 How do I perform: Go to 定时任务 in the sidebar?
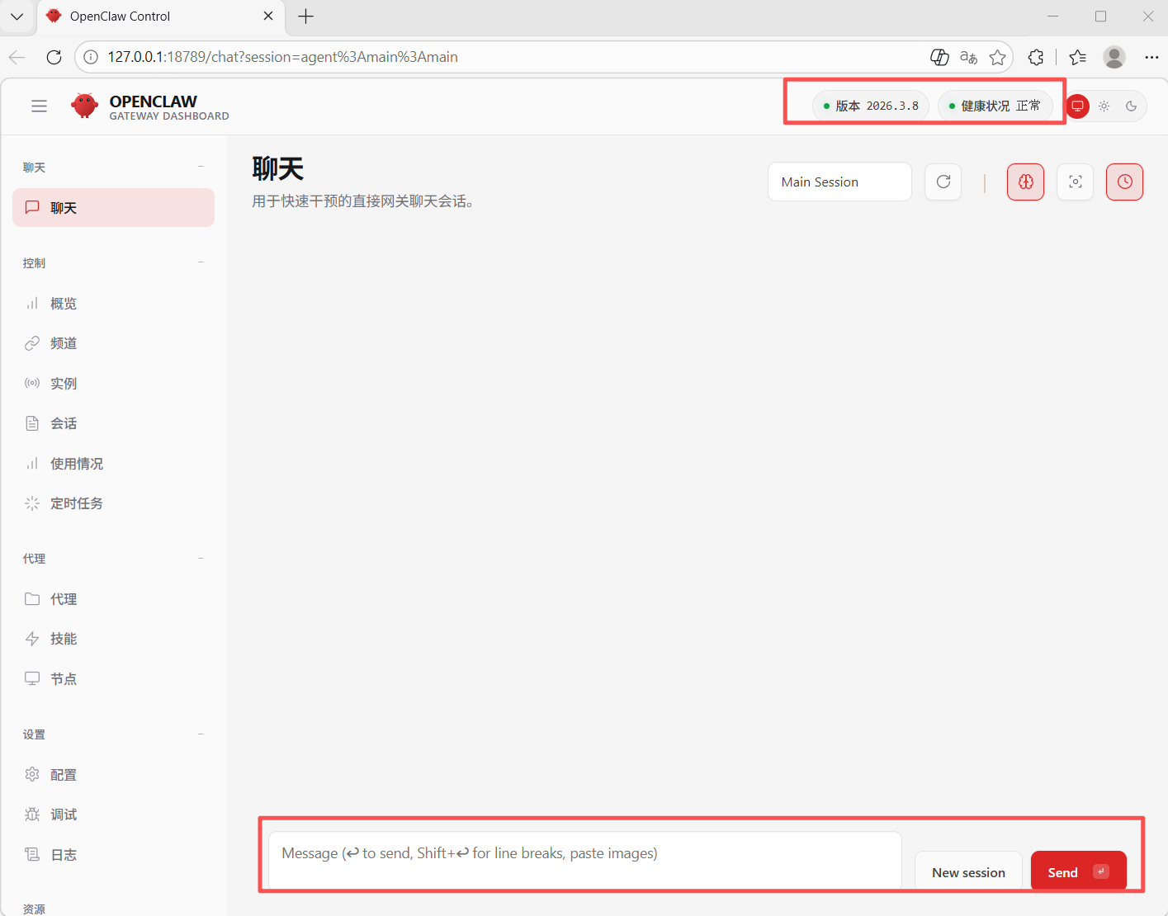76,503
